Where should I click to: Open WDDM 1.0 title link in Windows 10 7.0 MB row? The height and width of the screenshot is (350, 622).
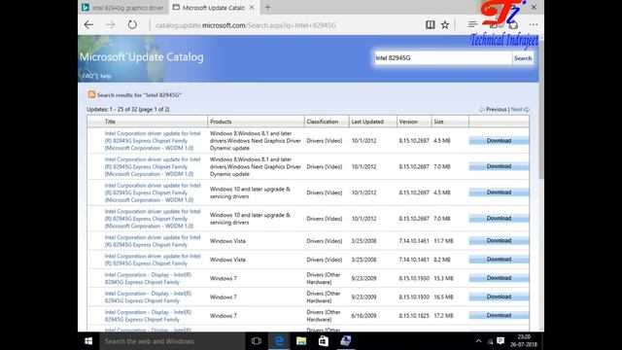153,218
